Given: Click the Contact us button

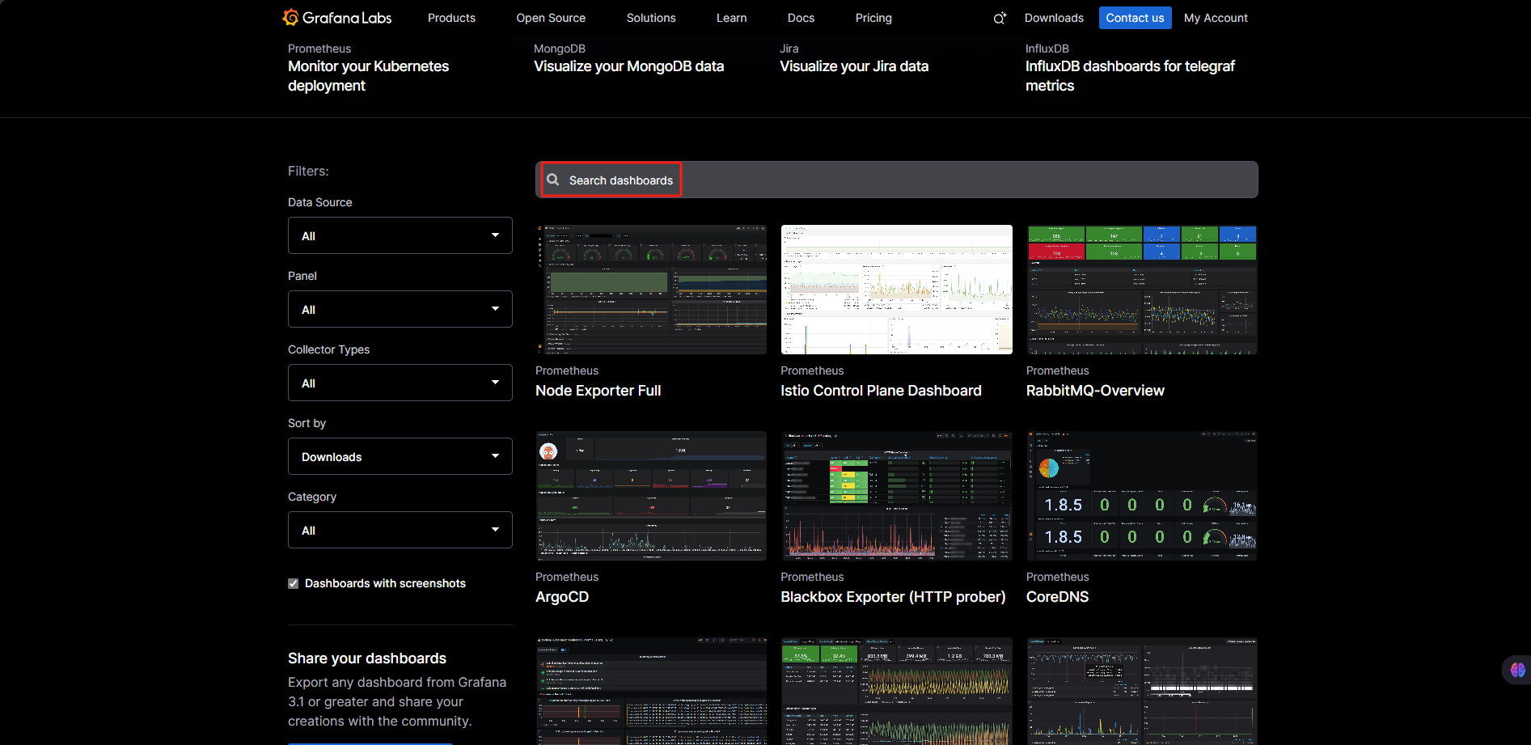Looking at the screenshot, I should pos(1135,18).
